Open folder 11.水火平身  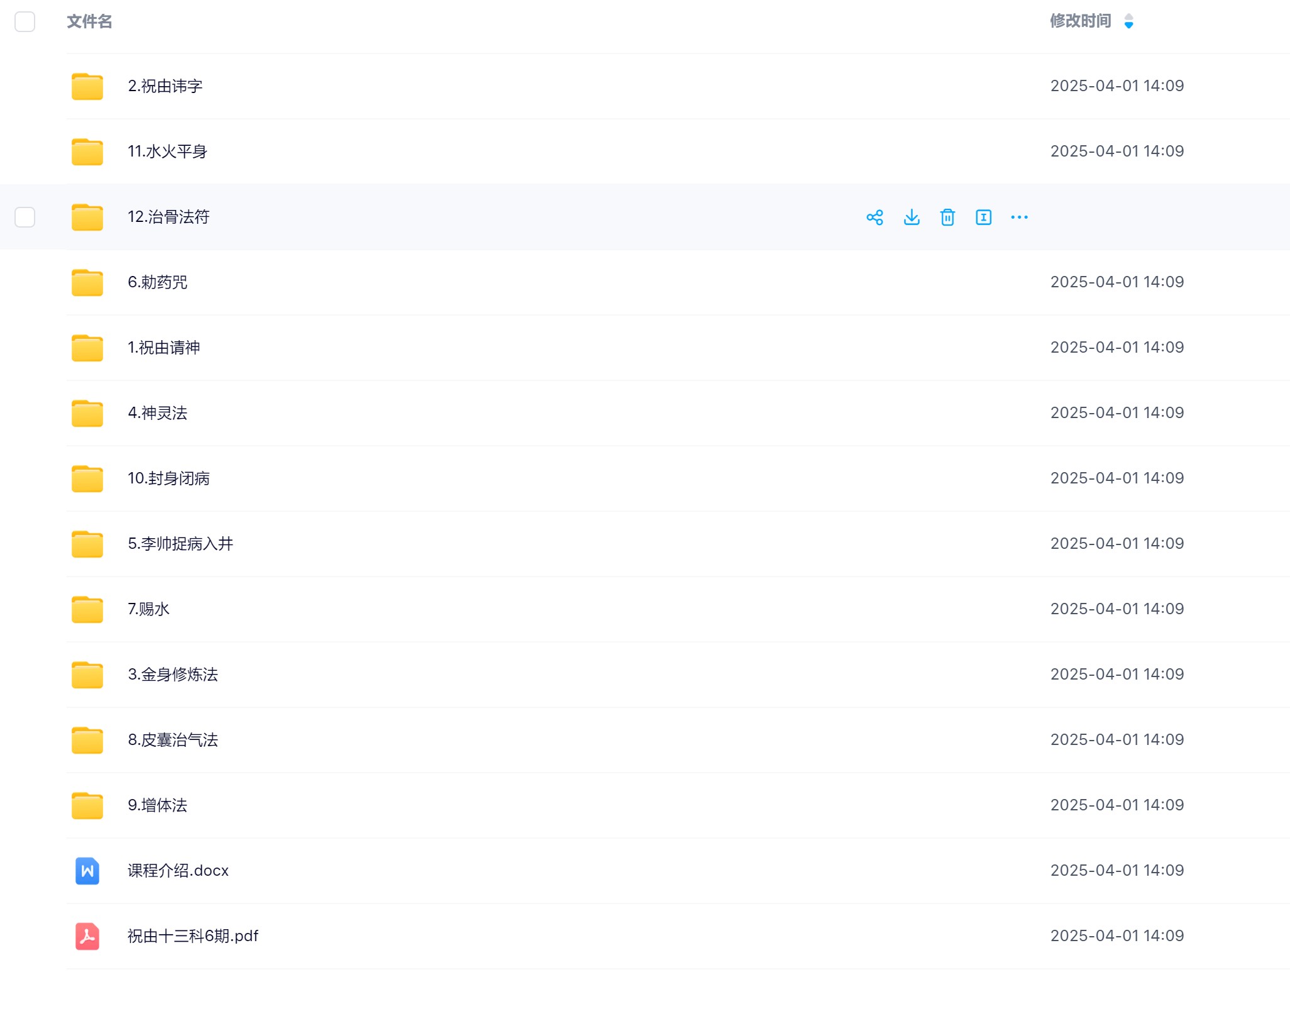(x=167, y=152)
